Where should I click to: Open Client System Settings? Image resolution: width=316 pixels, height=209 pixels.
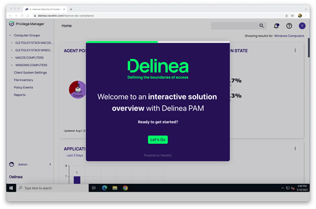click(30, 72)
